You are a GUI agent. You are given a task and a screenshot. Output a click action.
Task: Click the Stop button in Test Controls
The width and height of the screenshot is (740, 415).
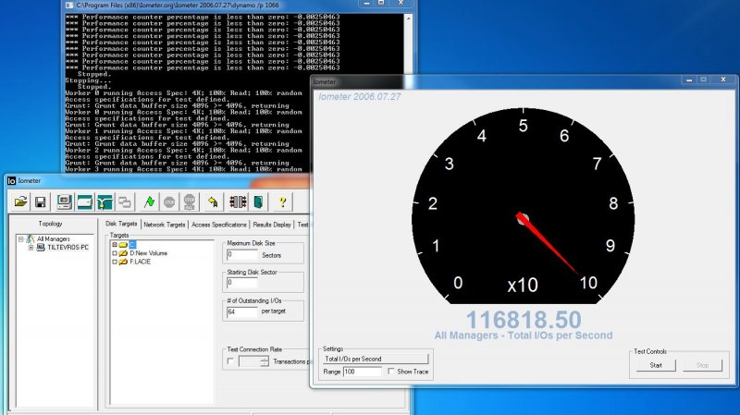tap(702, 365)
